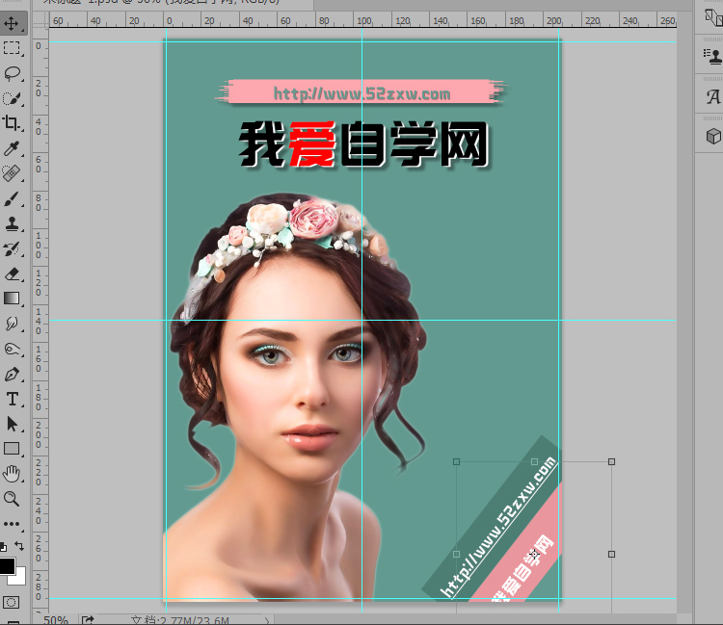This screenshot has width=723, height=625.
Task: Open the Character styles panel icon
Action: coord(712,96)
